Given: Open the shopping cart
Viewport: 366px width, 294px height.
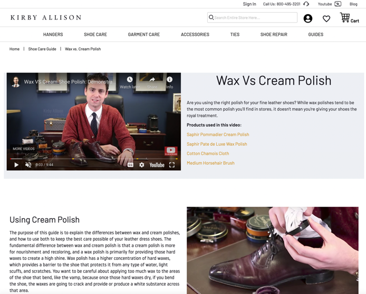Looking at the screenshot, I should click(349, 18).
